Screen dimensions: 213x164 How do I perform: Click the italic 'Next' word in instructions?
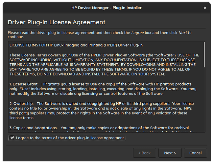coord(183,32)
